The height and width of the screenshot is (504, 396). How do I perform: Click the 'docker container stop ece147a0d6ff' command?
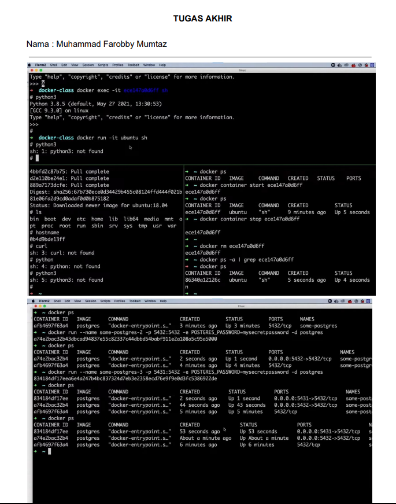[250, 219]
